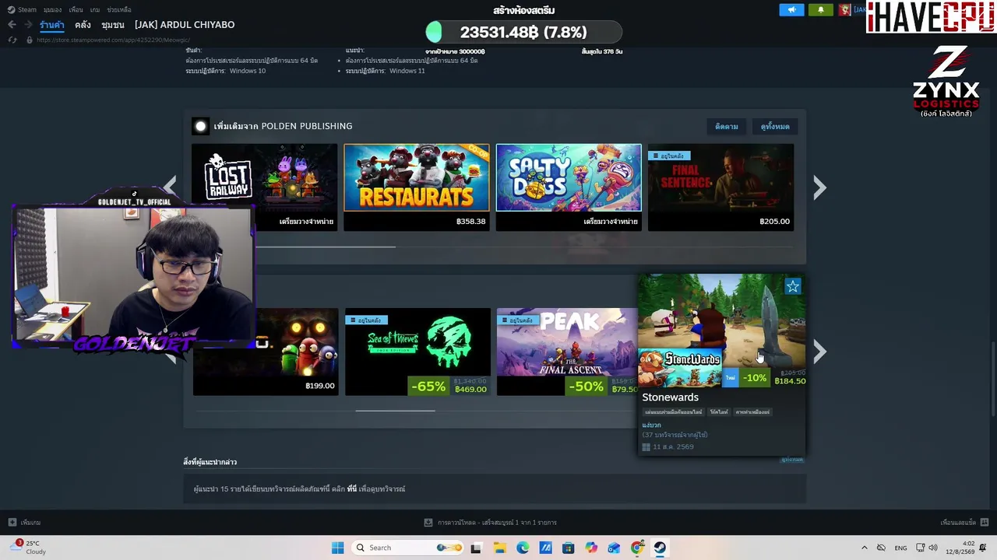Launch File Explorer from the taskbar
Image resolution: width=997 pixels, height=560 pixels.
coord(499,548)
